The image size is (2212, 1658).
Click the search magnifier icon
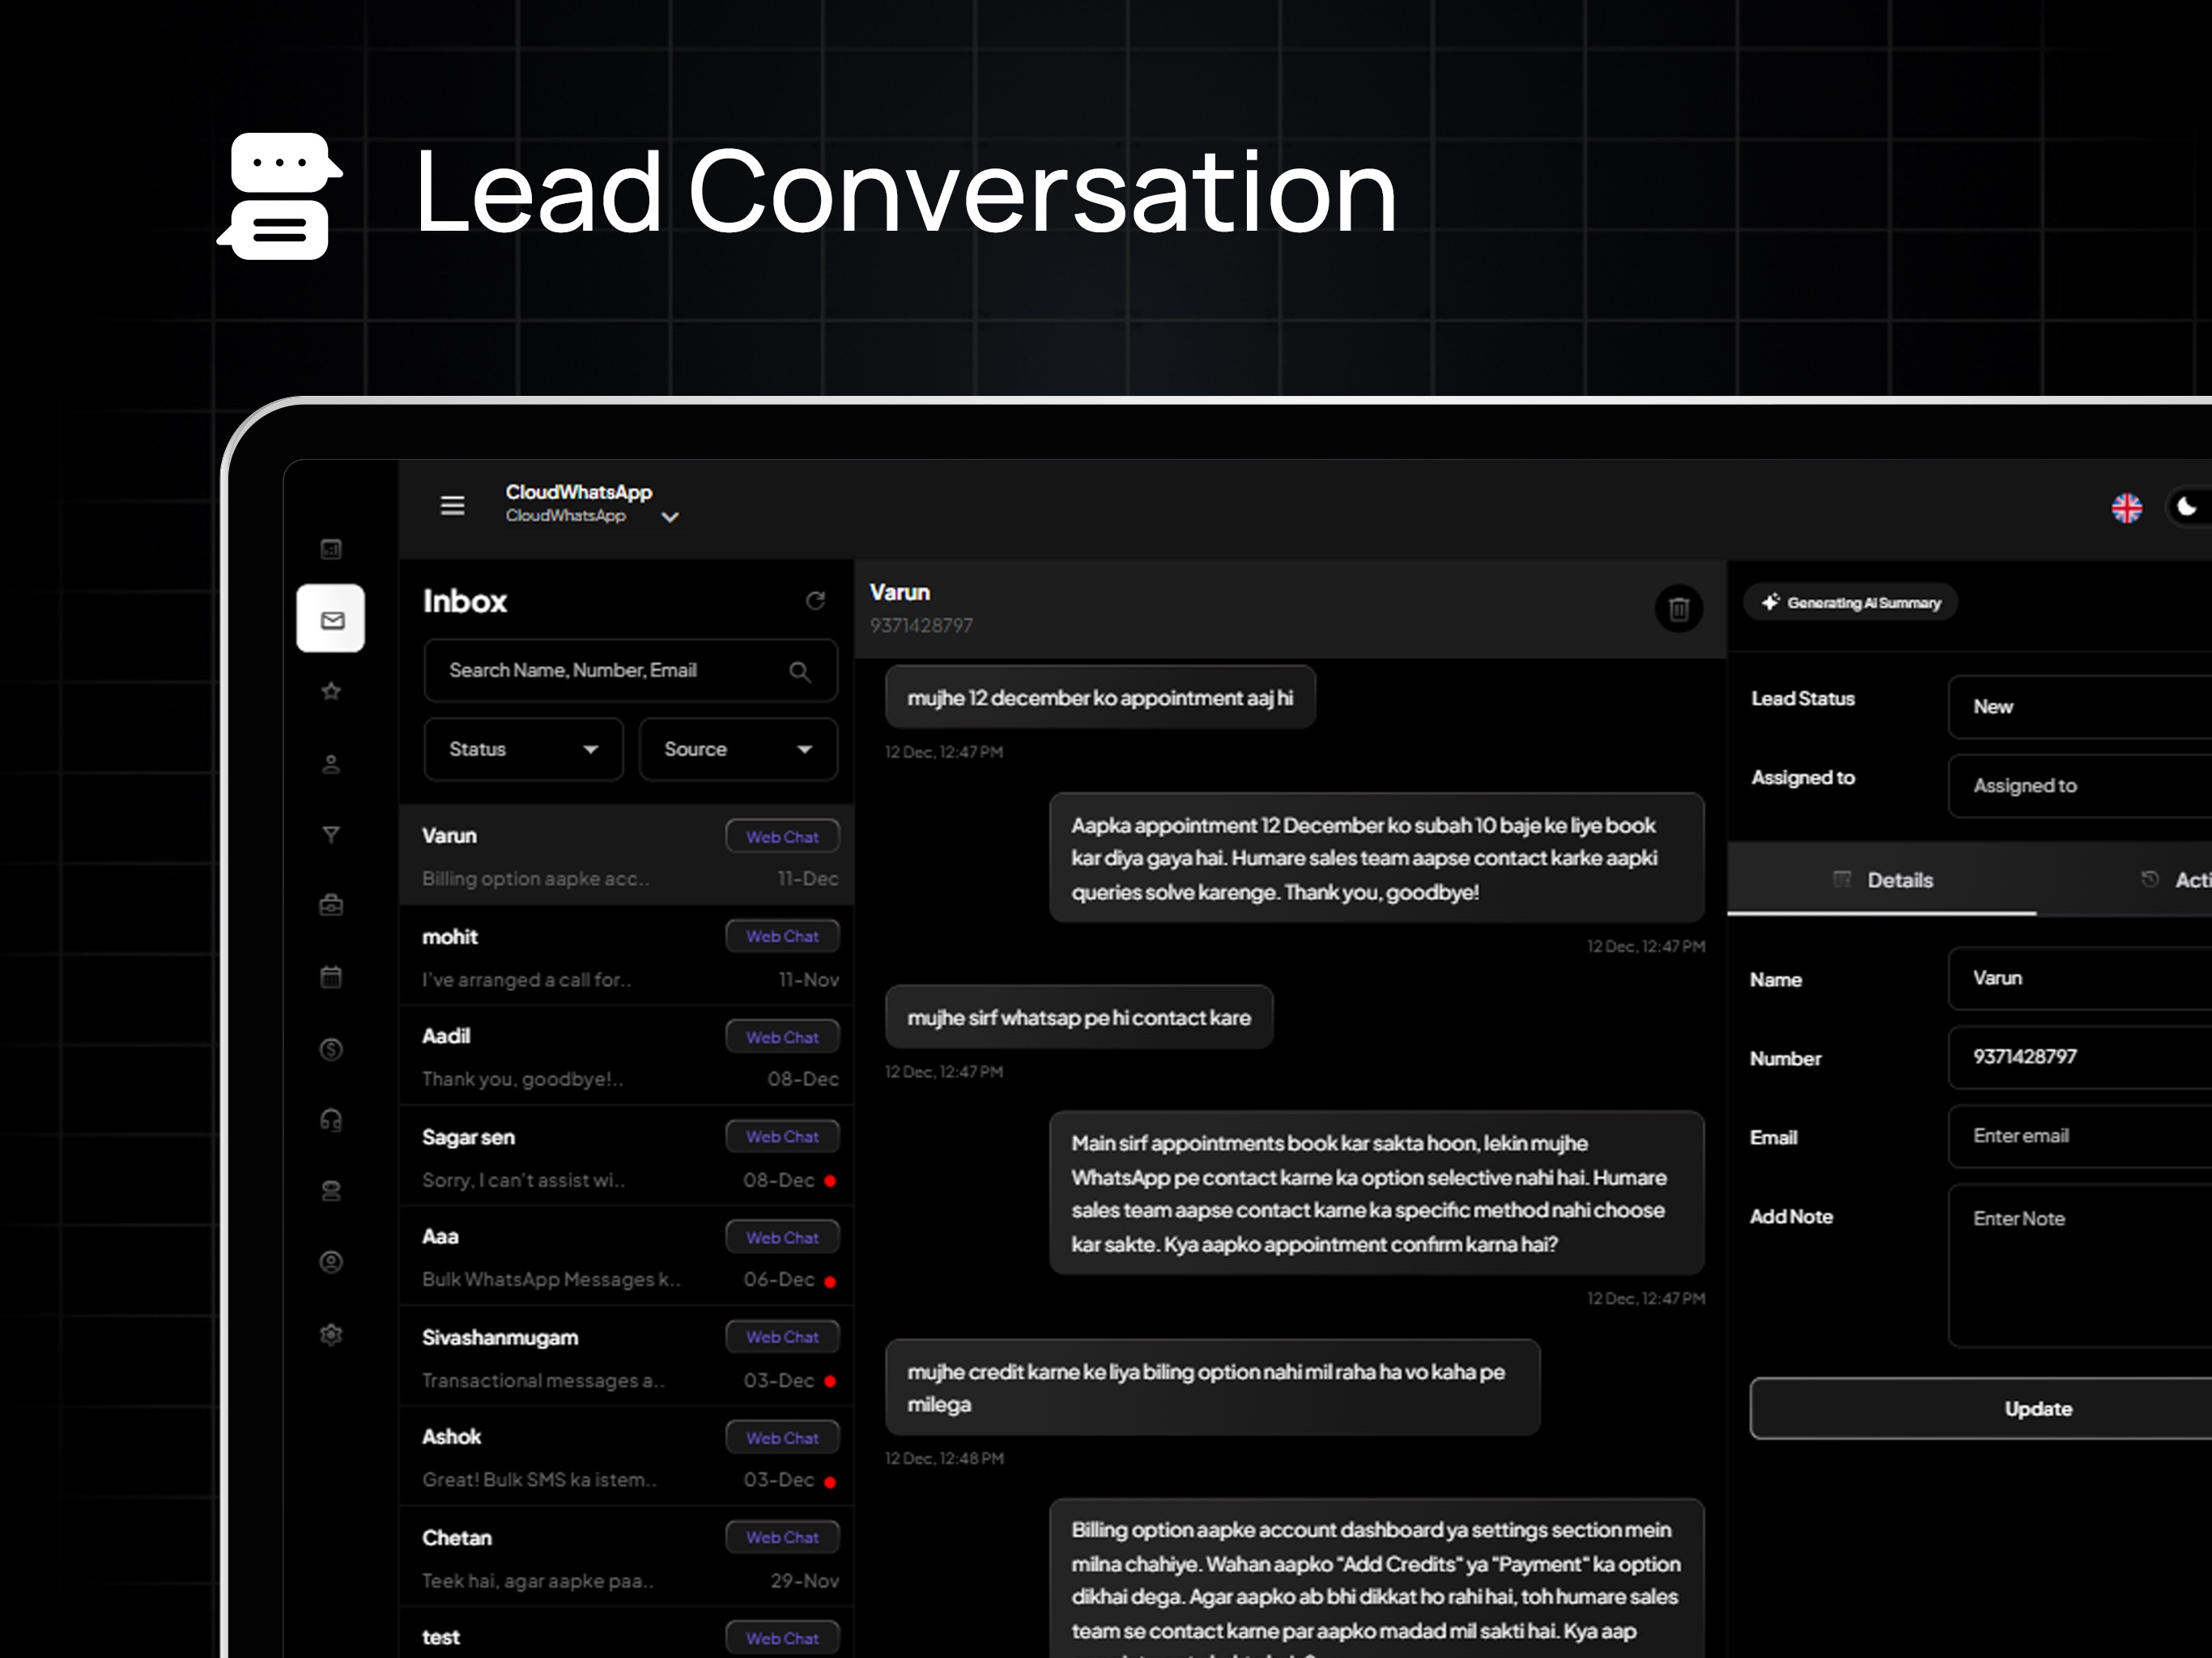[x=800, y=672]
